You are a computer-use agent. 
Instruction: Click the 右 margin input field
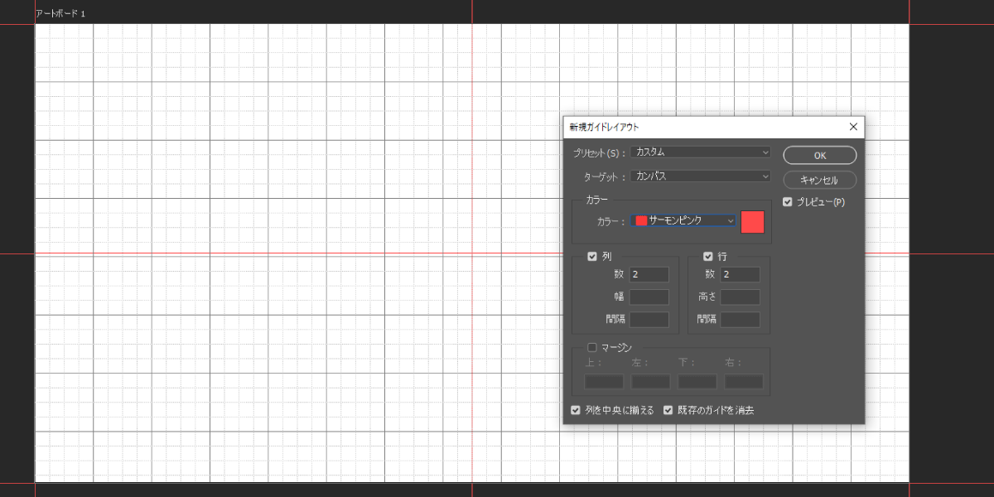[744, 382]
